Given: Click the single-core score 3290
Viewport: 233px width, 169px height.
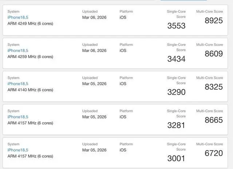Looking at the screenshot, I should point(176,92).
